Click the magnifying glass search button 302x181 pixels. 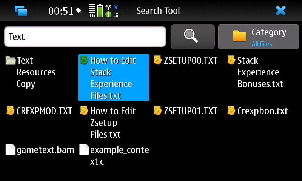(x=193, y=37)
